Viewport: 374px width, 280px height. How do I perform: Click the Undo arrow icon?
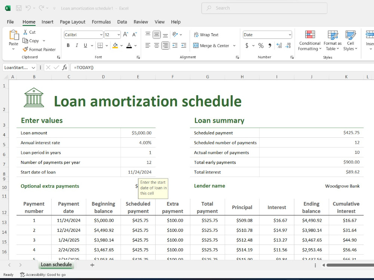tap(28, 8)
